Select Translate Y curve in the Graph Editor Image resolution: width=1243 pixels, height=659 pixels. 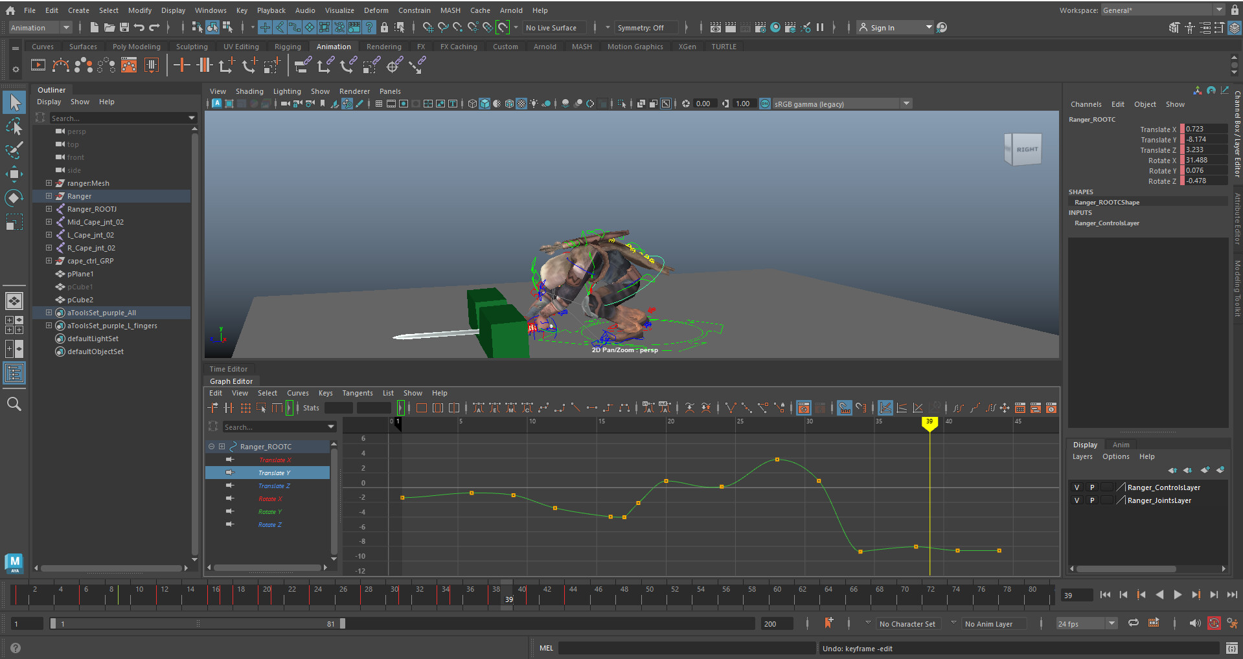tap(275, 473)
